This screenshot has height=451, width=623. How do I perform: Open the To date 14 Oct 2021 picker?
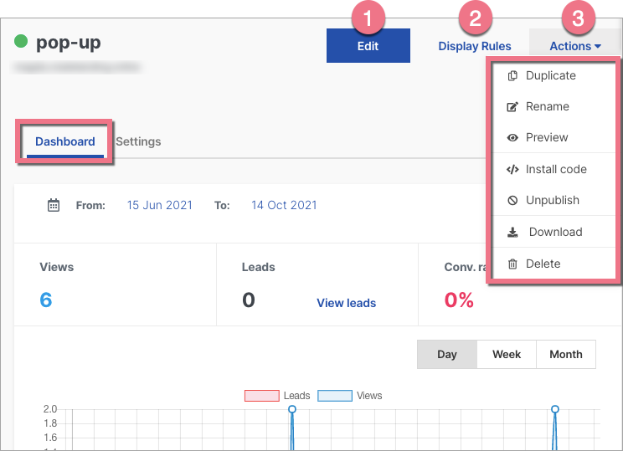[x=284, y=205]
